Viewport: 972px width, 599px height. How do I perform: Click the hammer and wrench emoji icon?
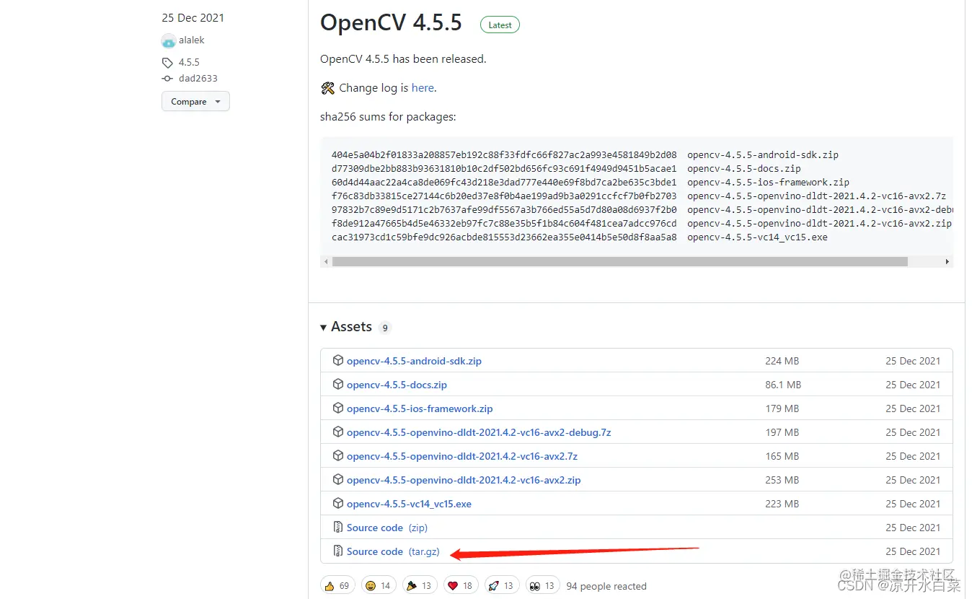(327, 88)
